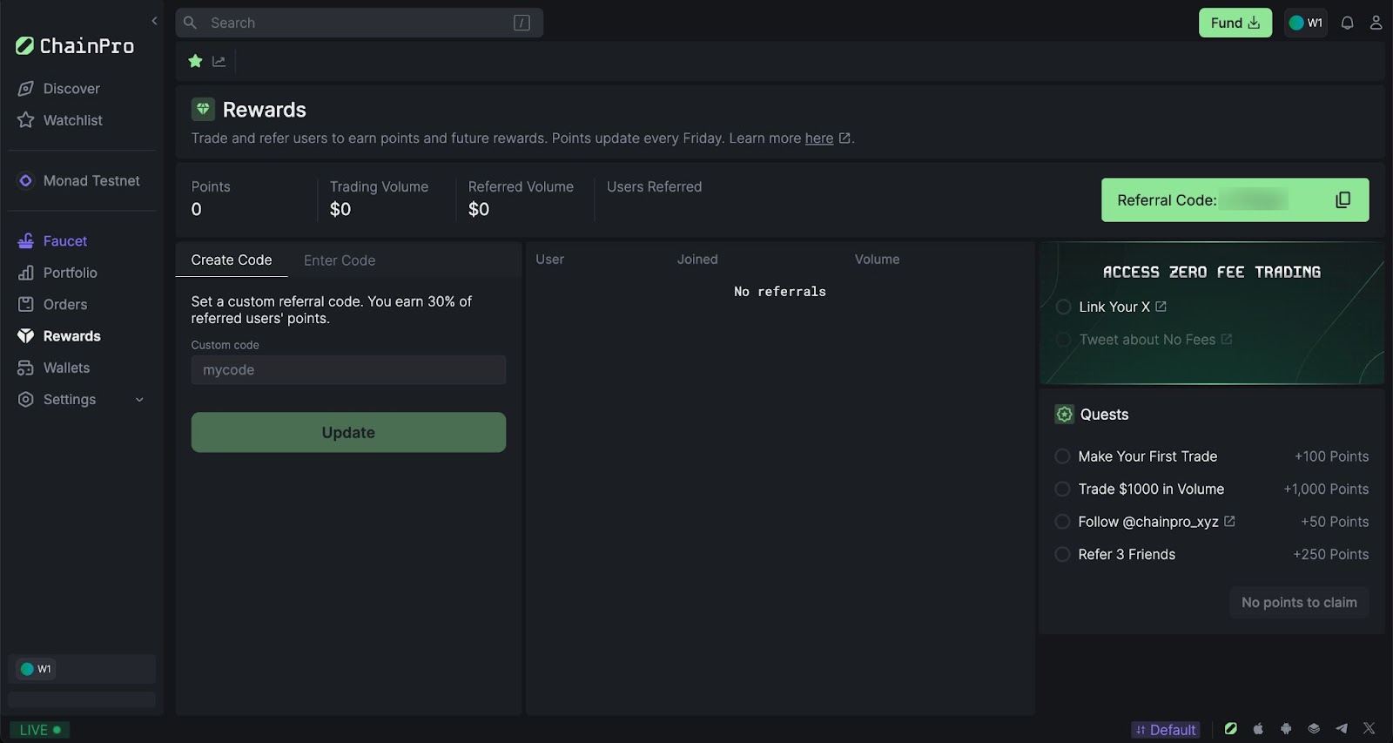Toggle the Refer 3 Friends quest
Image resolution: width=1393 pixels, height=743 pixels.
tap(1062, 555)
